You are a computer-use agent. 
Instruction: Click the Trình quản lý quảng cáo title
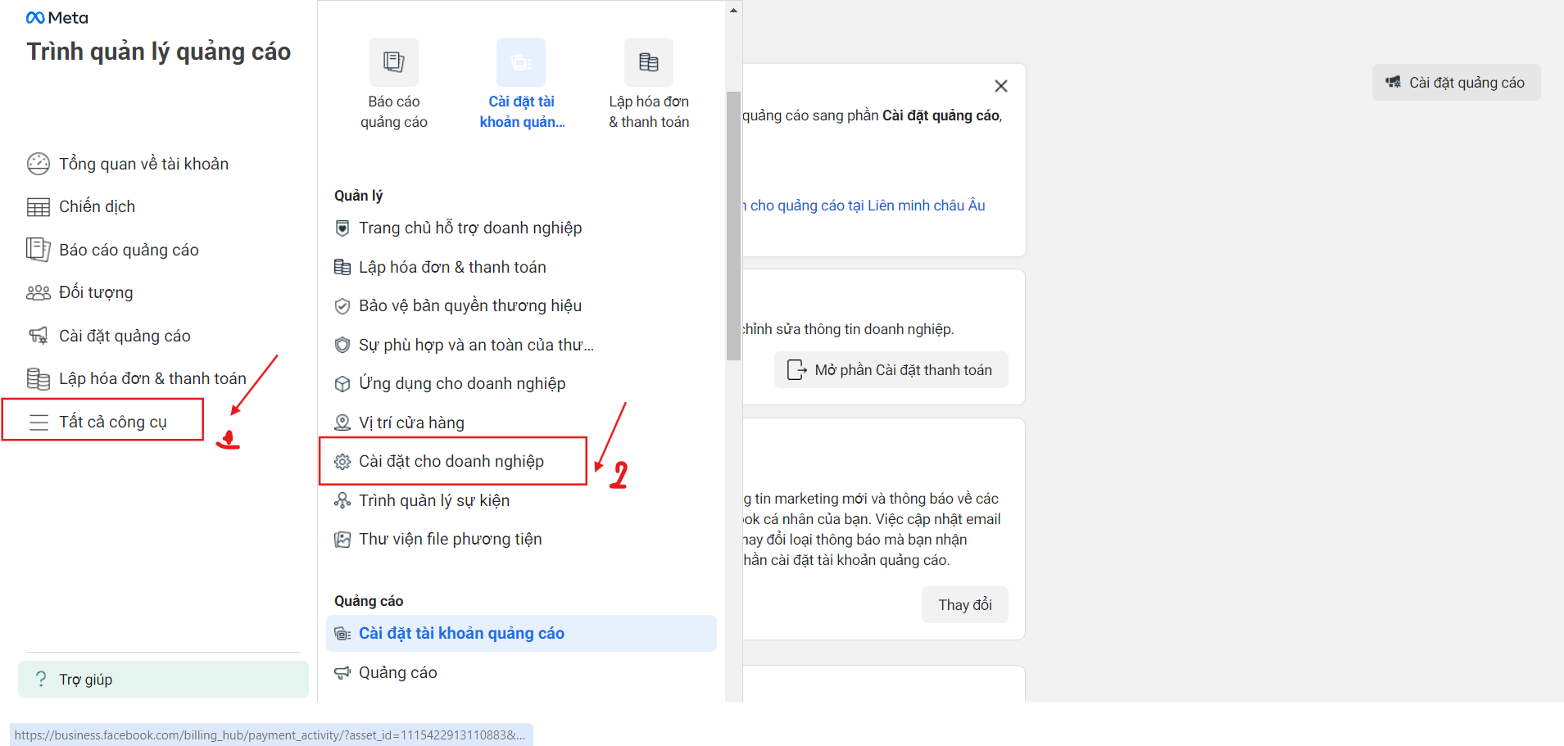tap(159, 52)
